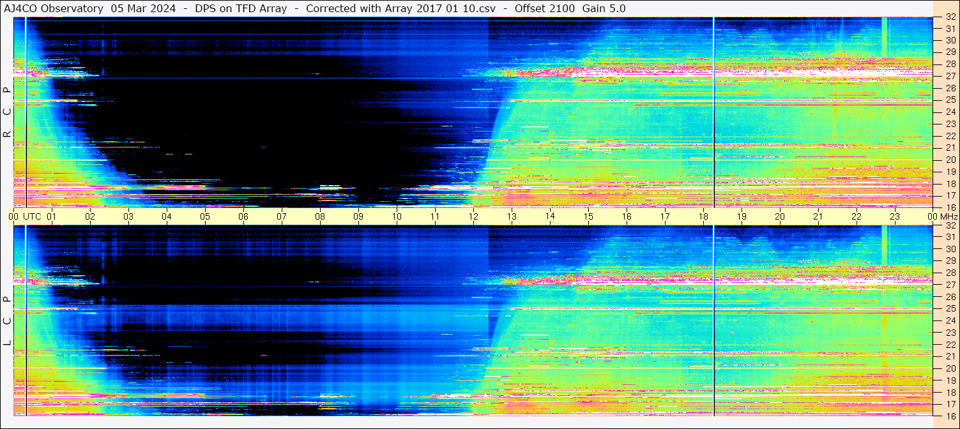Click the AJ4CO Observatory title text
Screen dimensions: 960x429
(54, 8)
